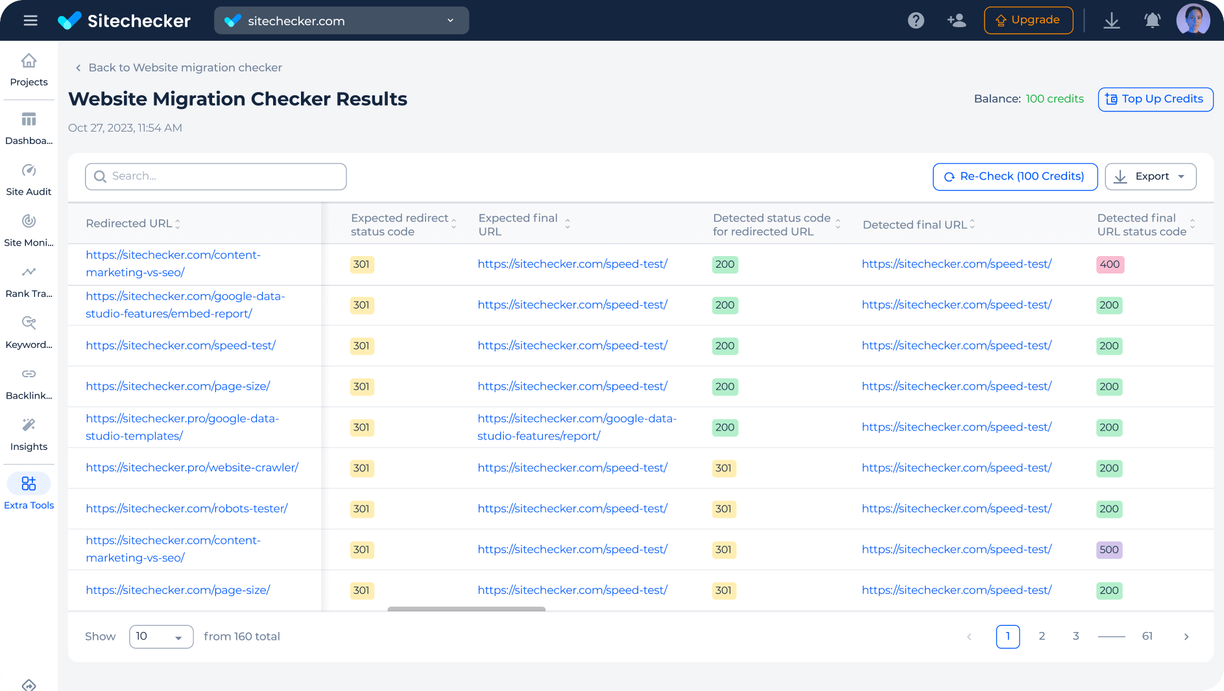
Task: Open Rank Tracker in sidebar
Action: coord(29,282)
